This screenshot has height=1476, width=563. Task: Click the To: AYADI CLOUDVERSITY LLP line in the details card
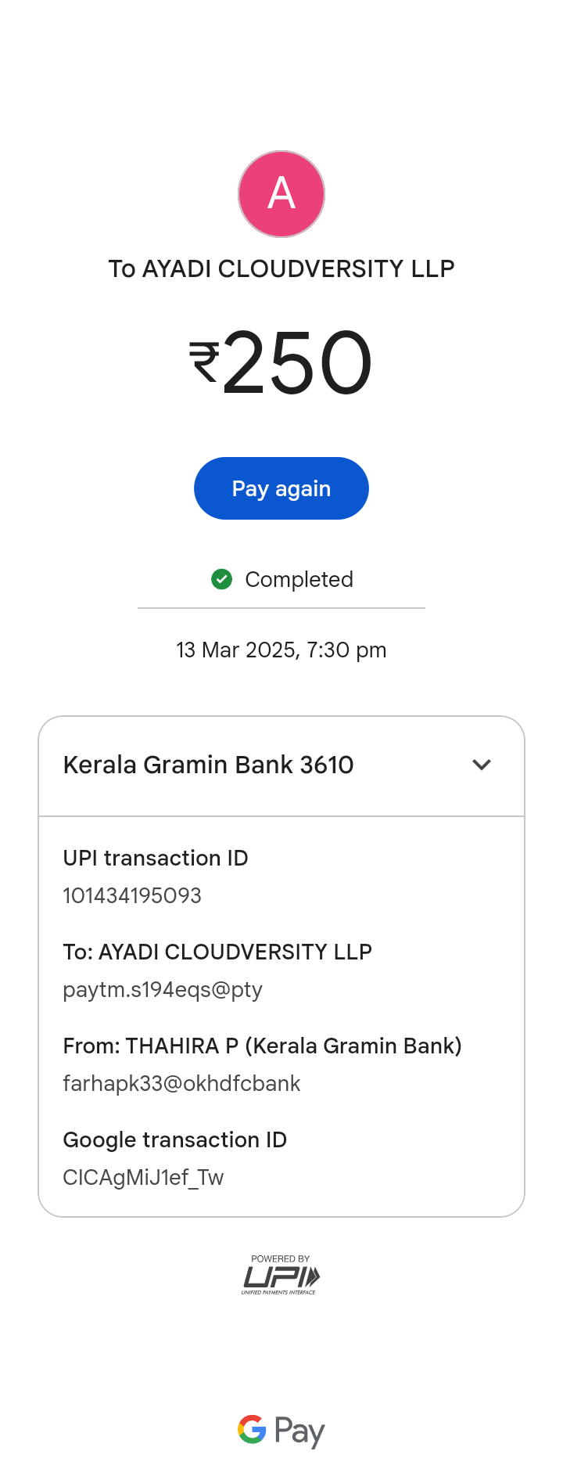[217, 952]
